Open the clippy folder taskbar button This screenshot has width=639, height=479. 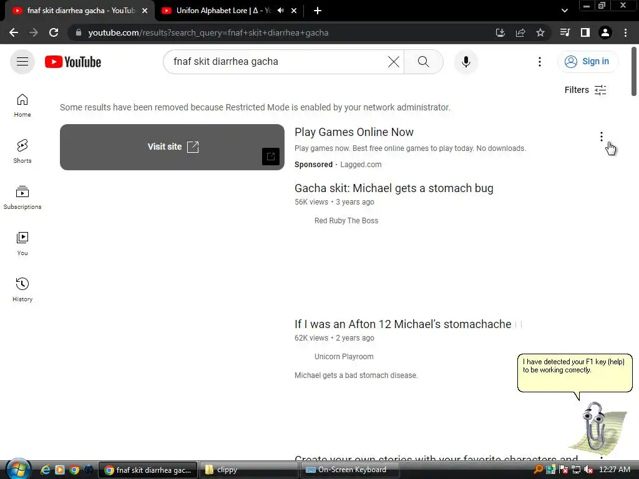click(x=248, y=470)
